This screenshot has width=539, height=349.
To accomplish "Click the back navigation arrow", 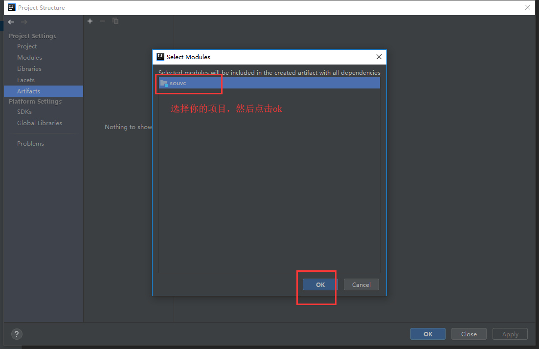I will pos(11,22).
